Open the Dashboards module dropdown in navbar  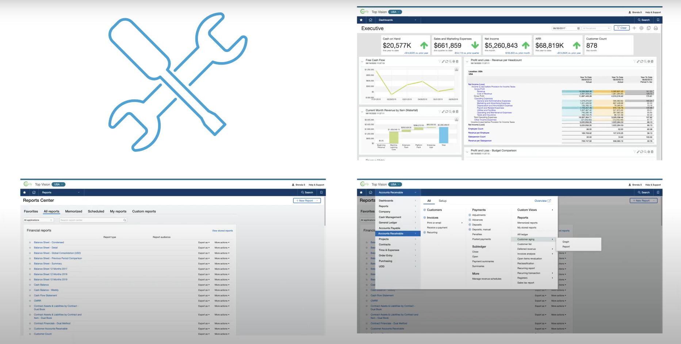tap(397, 20)
